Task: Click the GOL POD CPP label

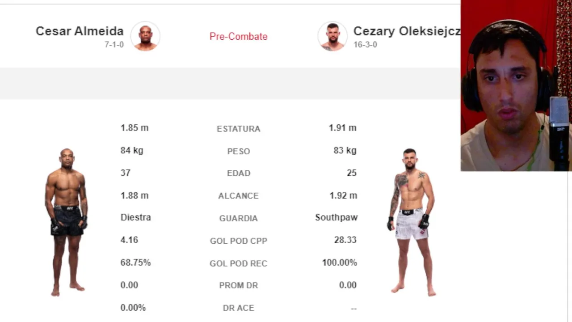Action: click(238, 241)
